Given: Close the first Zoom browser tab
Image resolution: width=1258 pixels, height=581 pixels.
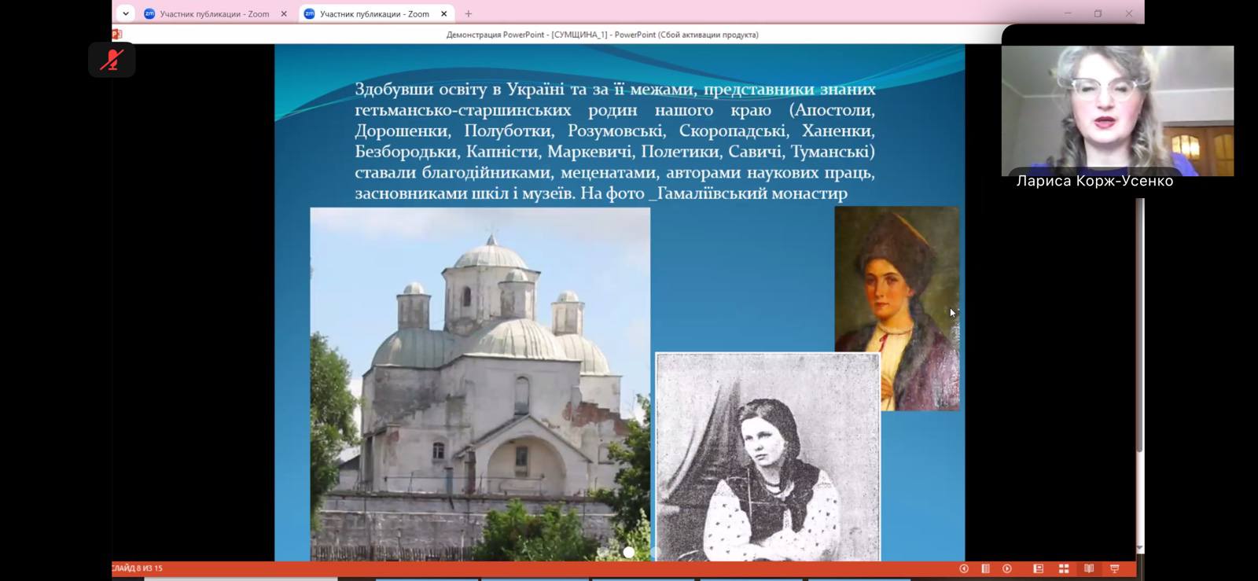Looking at the screenshot, I should pos(284,14).
